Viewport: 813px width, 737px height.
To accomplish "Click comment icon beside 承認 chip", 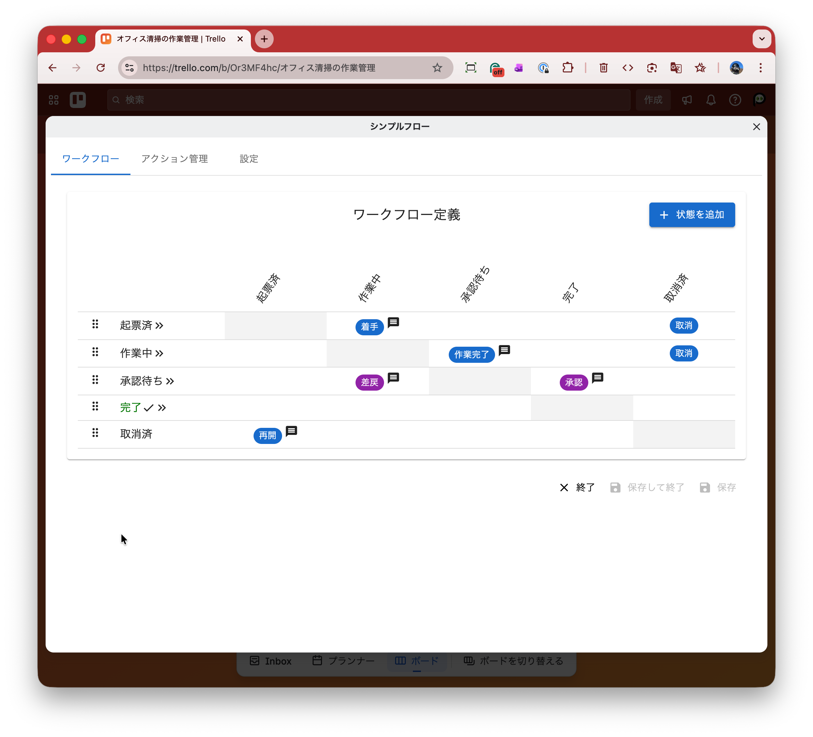I will tap(597, 377).
